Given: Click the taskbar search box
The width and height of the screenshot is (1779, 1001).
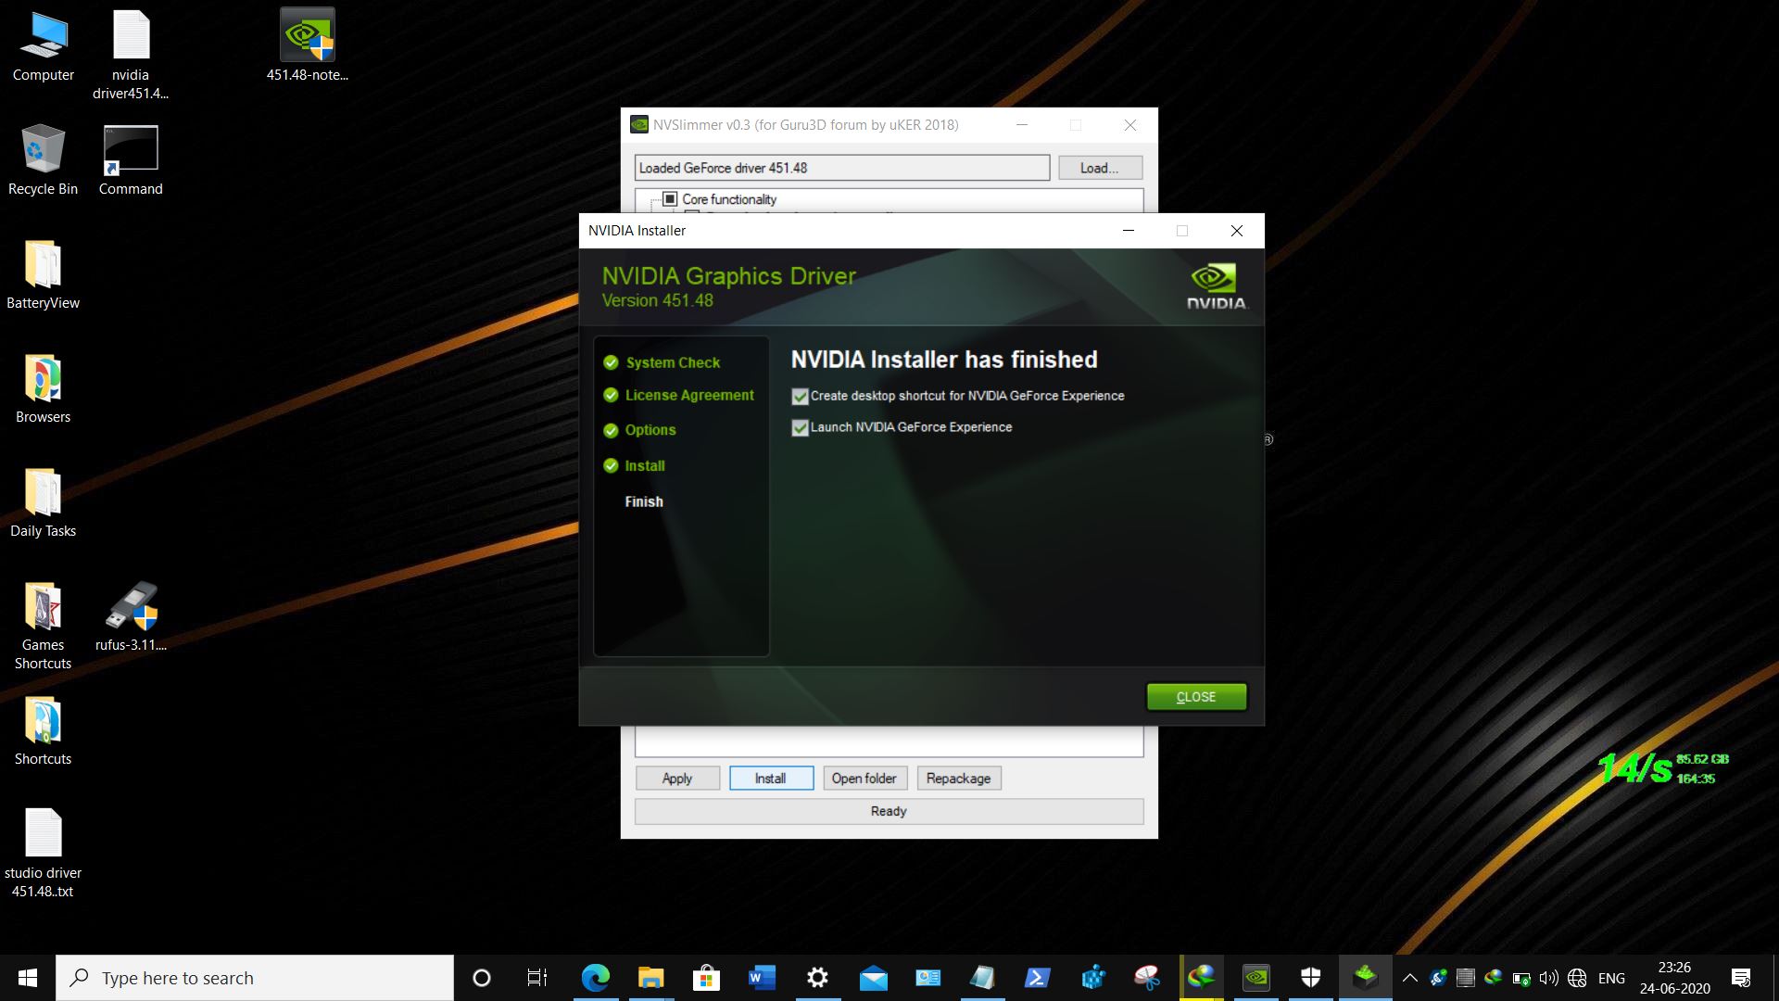Looking at the screenshot, I should (x=255, y=978).
